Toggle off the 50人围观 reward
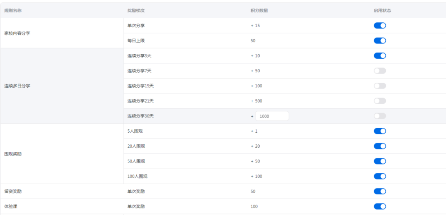Viewport: 446px width, 215px height. point(380,161)
